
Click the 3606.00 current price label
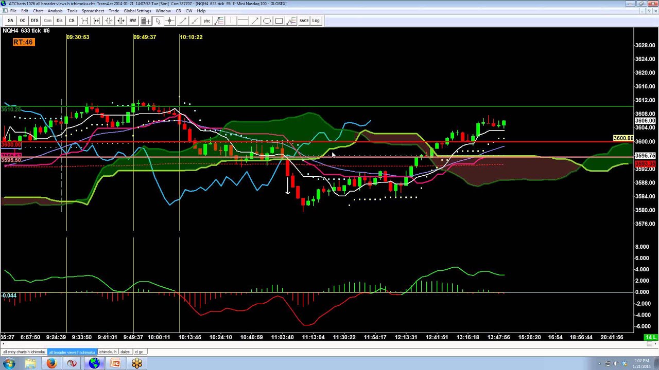tap(645, 121)
